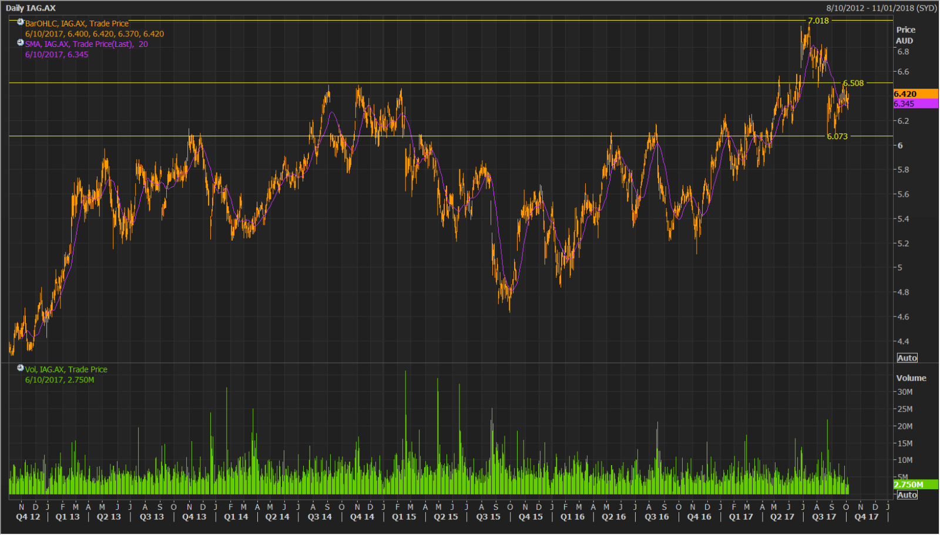Click the 'Q4 13' quarter label
940x535 pixels.
pos(194,517)
